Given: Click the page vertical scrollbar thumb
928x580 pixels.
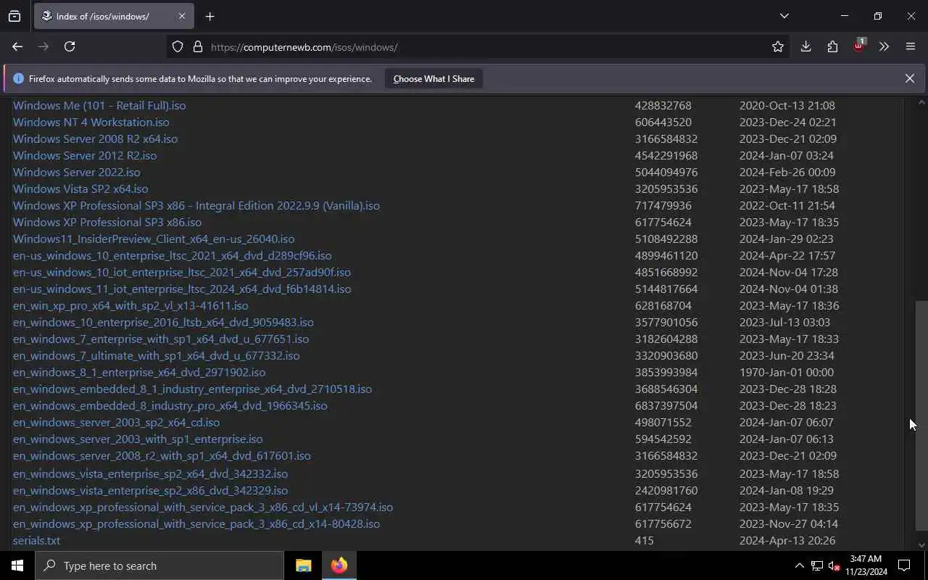Looking at the screenshot, I should [x=921, y=415].
